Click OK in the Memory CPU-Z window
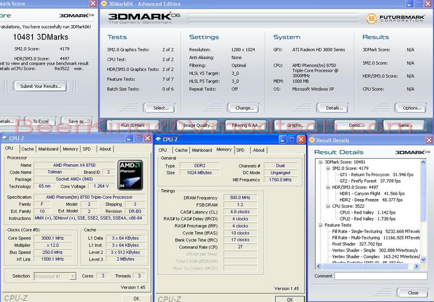Screen dimensions: 434x302 pyautogui.click(x=290, y=299)
